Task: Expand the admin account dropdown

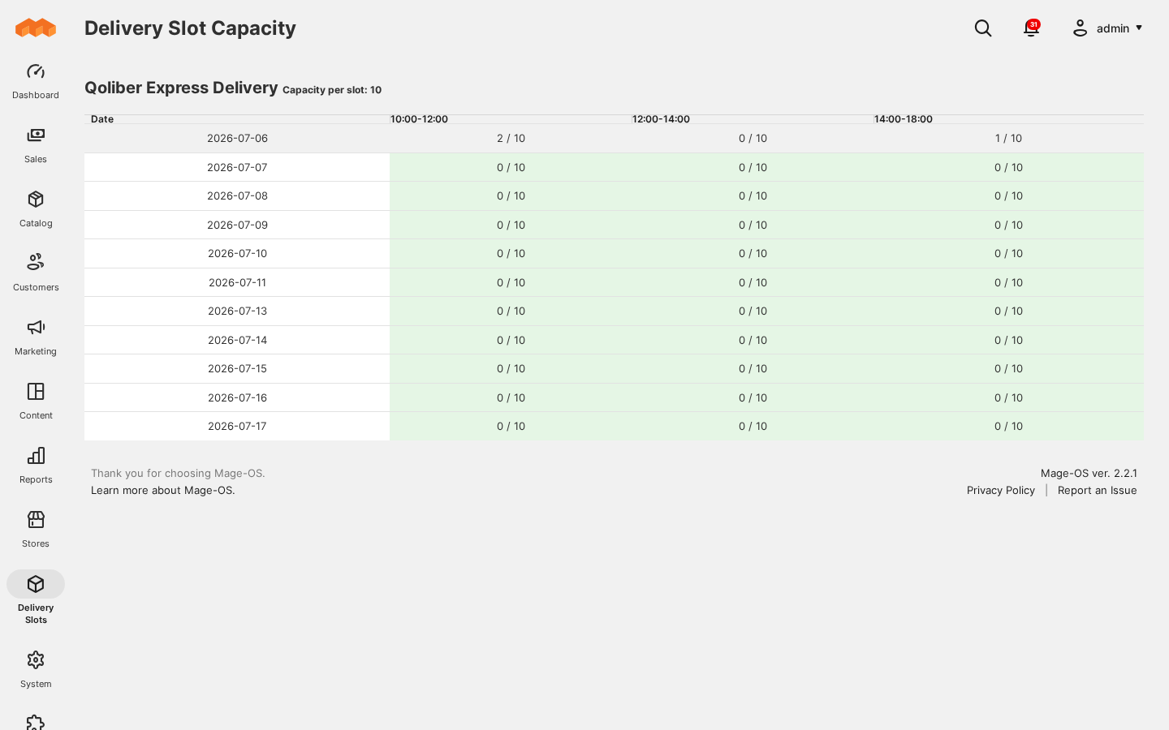Action: point(1108,28)
